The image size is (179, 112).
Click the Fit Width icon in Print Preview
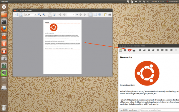(16, 15)
